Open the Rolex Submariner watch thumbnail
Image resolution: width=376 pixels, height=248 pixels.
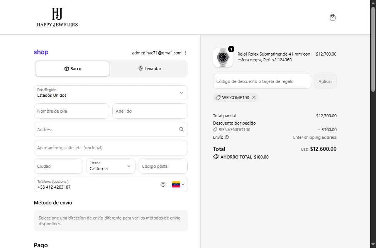(x=223, y=57)
